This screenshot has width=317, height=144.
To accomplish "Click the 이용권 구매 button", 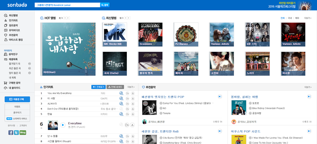I will click(x=17, y=99).
